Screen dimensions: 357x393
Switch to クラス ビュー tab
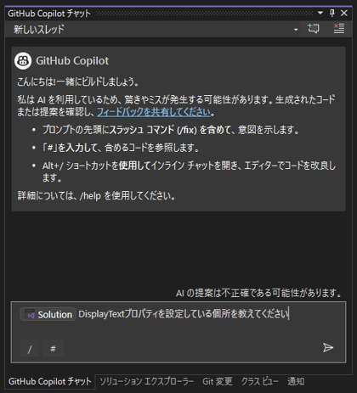point(260,381)
